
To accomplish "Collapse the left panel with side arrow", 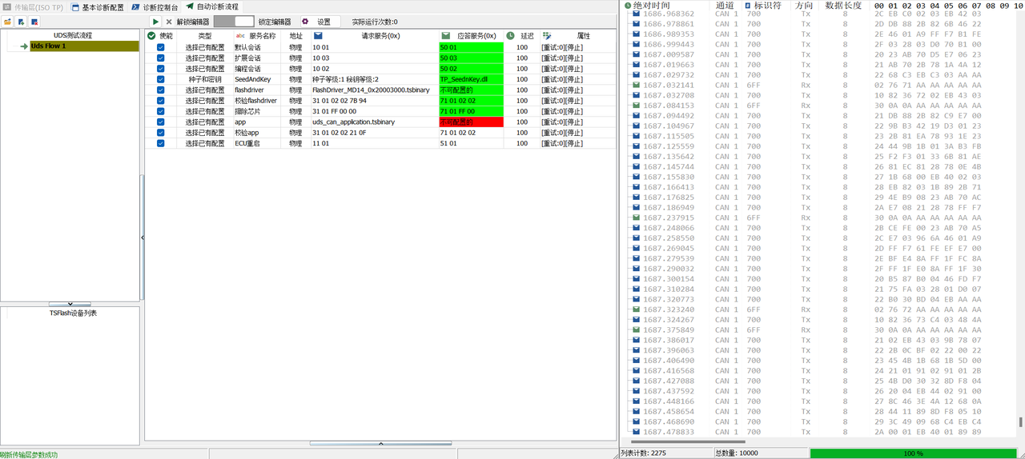I will tap(142, 237).
